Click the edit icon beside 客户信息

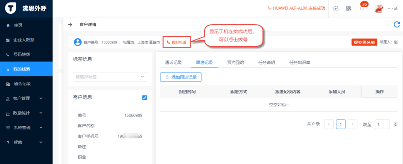click(x=145, y=98)
